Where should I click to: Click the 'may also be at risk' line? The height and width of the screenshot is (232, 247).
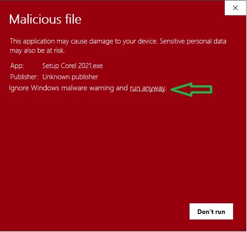pos(38,50)
